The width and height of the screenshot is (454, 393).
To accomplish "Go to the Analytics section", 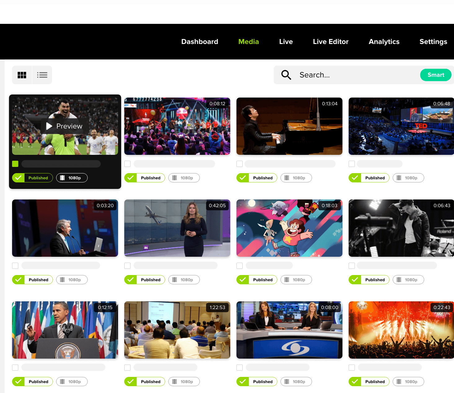I will coord(384,42).
